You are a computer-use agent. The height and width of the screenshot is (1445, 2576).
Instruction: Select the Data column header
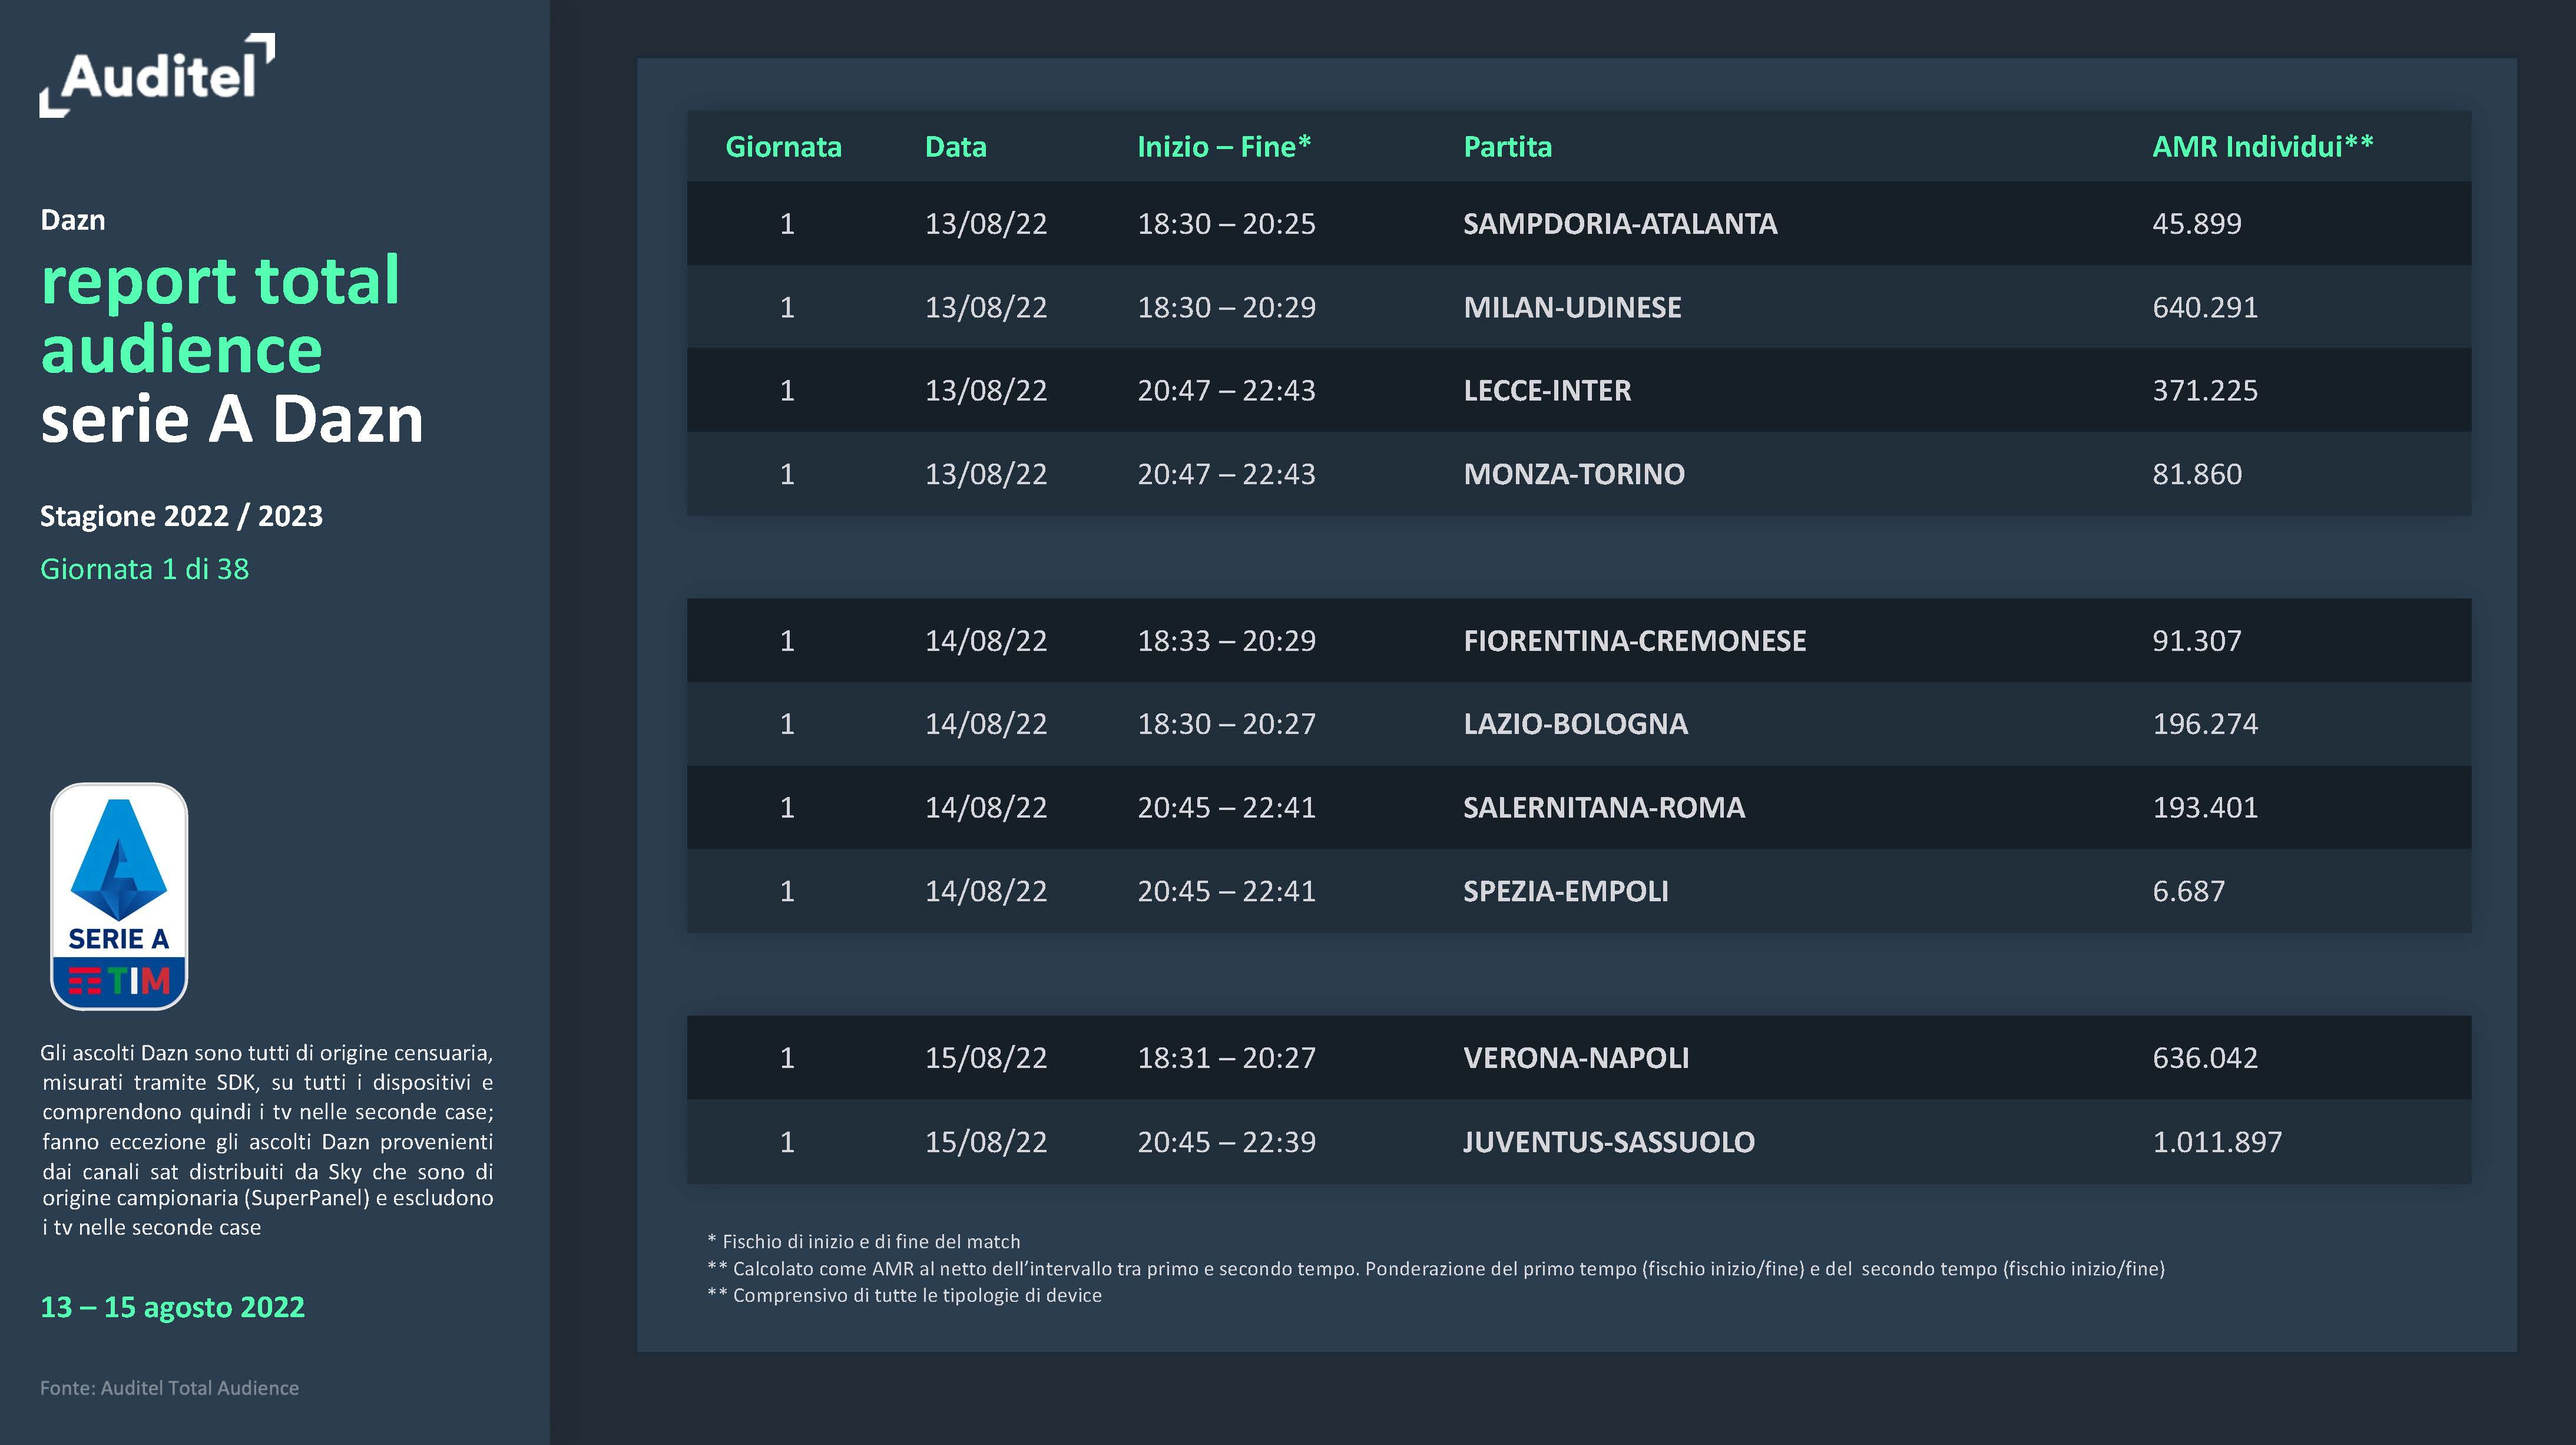955,147
